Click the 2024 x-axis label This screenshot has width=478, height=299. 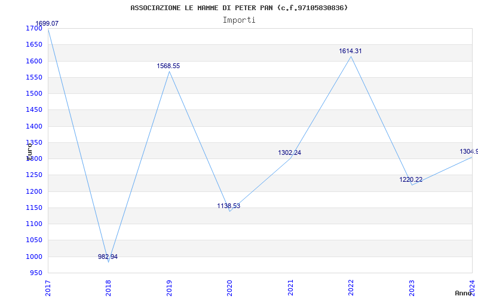pyautogui.click(x=472, y=288)
